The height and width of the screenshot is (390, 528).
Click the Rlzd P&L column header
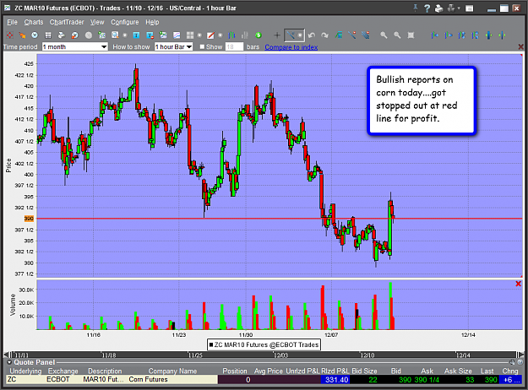point(335,371)
